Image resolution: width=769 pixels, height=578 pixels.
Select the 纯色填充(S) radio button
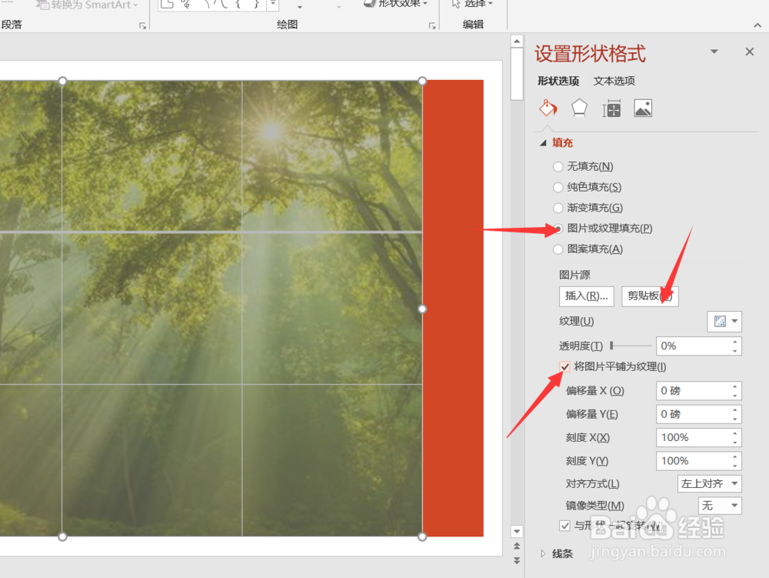pyautogui.click(x=558, y=188)
